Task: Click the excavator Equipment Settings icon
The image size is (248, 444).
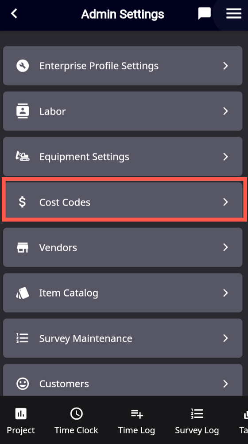Action: point(23,156)
